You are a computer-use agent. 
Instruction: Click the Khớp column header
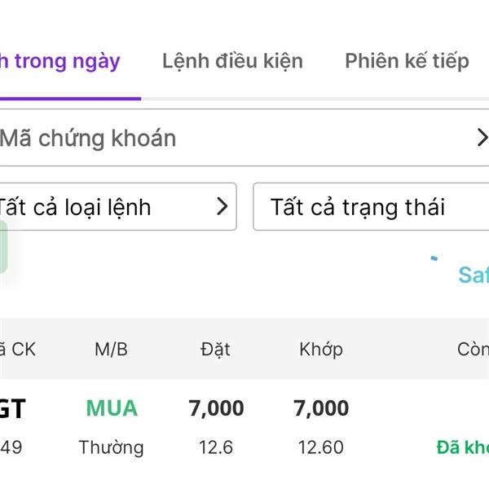pyautogui.click(x=321, y=350)
